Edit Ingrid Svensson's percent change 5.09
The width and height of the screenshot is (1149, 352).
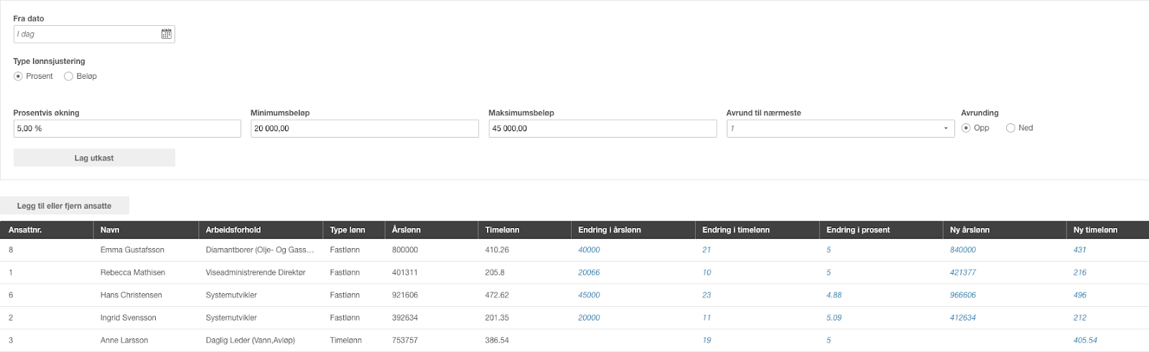834,318
